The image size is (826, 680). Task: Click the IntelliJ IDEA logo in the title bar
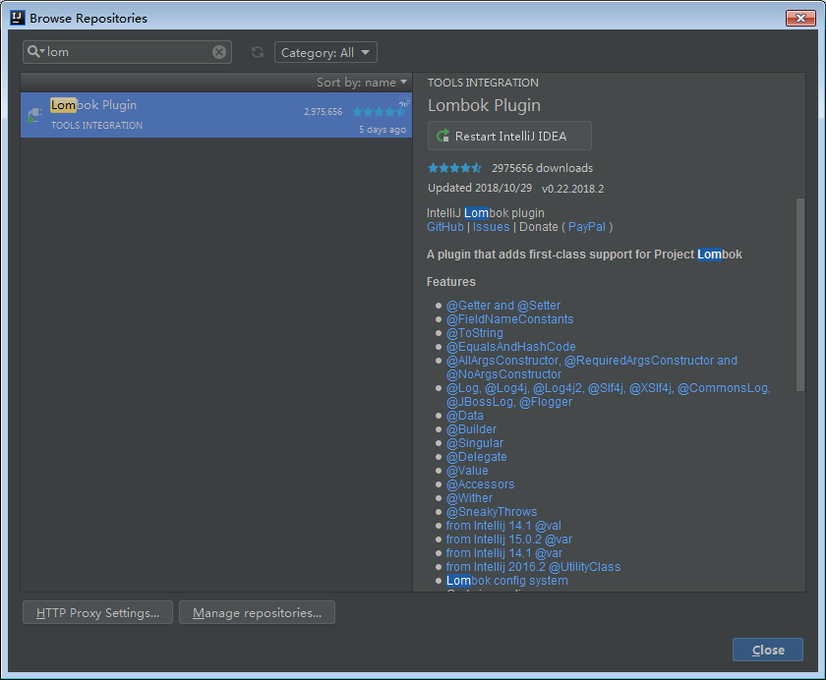tap(18, 18)
